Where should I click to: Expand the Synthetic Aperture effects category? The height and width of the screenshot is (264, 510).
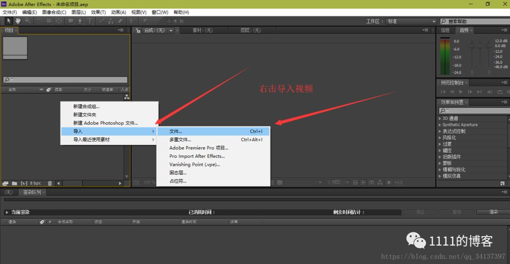440,125
